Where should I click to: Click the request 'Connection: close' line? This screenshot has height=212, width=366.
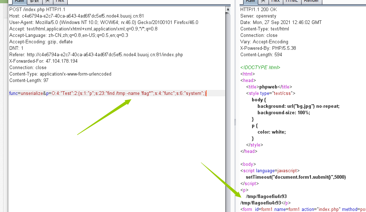pyautogui.click(x=28, y=67)
